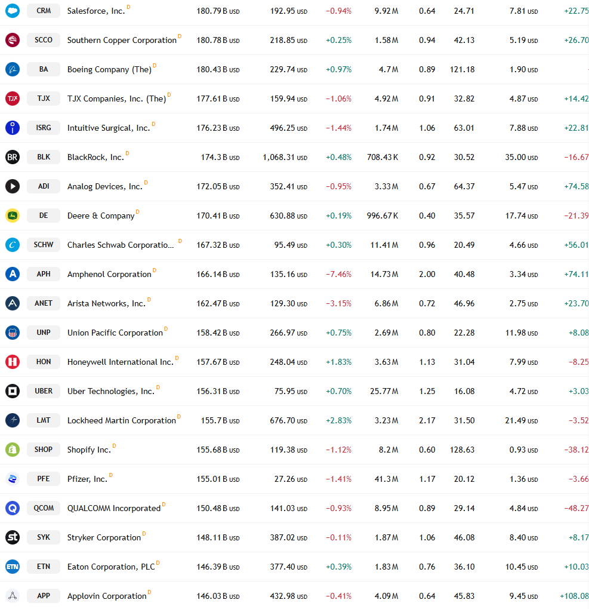
Task: Click Deere's 170.41 B USD market cap
Action: point(218,216)
